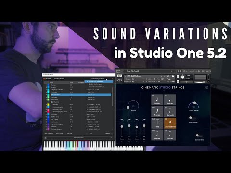Click the Main mic fader handle

pyautogui.click(x=129, y=126)
